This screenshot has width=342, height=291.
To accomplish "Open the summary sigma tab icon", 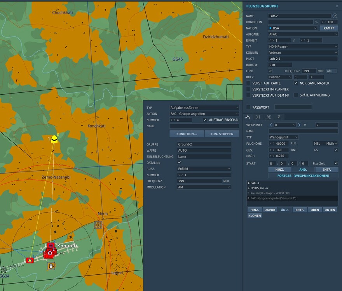I will [279, 117].
